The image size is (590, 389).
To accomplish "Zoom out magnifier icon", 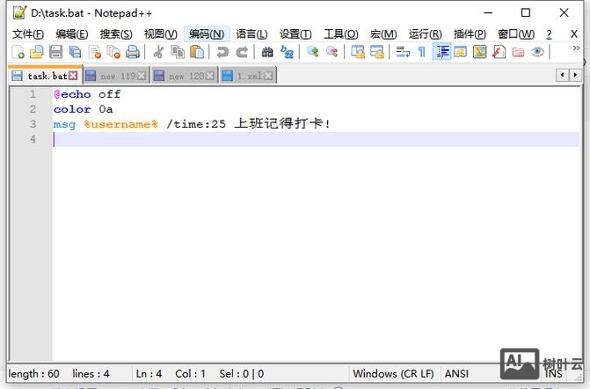I will point(331,52).
